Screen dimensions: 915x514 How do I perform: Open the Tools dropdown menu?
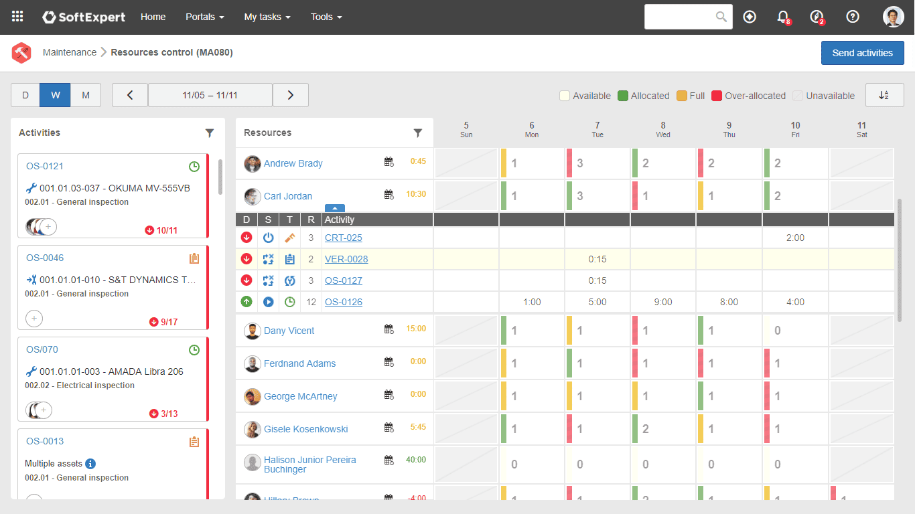(x=326, y=17)
